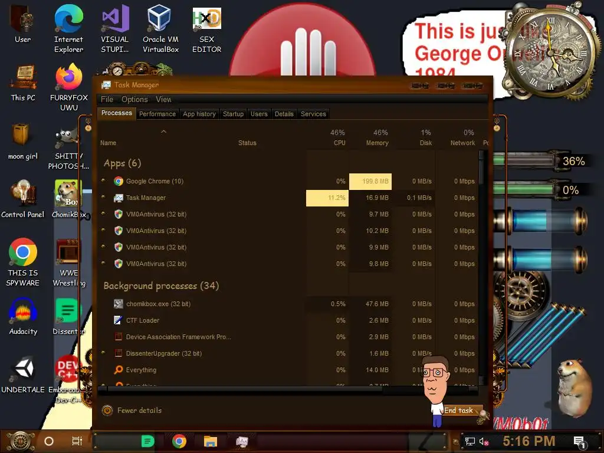This screenshot has width=604, height=453.
Task: Open the This PC desktop icon
Action: tap(23, 83)
